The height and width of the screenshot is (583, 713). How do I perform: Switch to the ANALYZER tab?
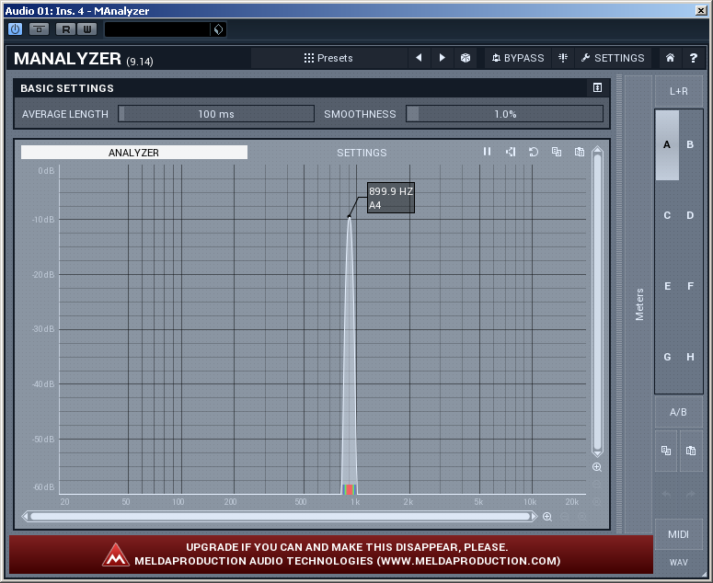[133, 153]
